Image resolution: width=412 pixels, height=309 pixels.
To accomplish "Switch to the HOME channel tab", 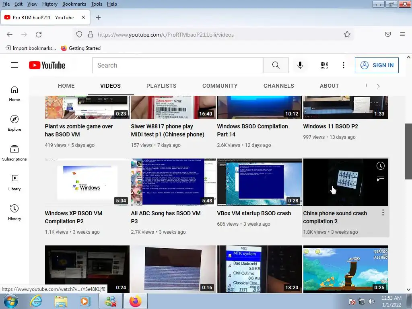I will click(66, 86).
